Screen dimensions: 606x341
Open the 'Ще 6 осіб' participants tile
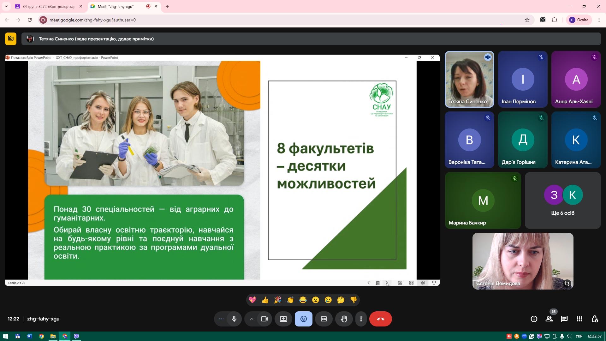(562, 200)
